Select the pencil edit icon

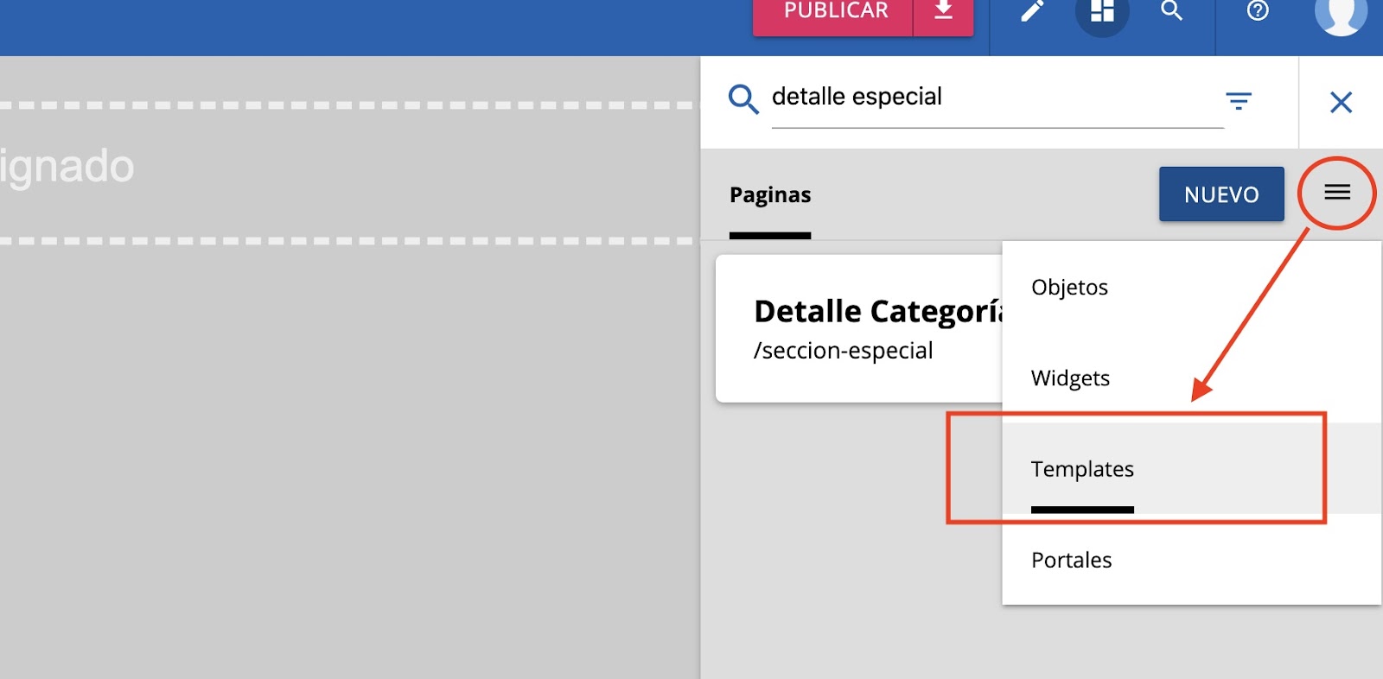click(x=1032, y=12)
